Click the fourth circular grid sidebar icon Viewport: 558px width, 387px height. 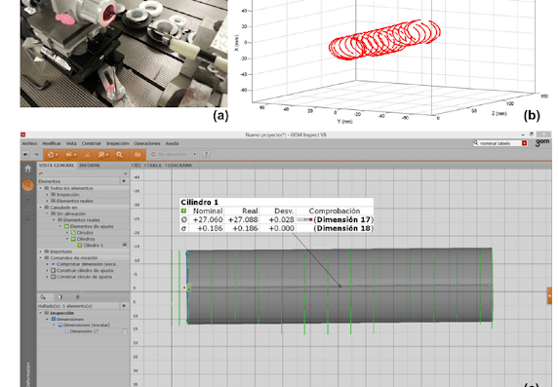[x=27, y=218]
